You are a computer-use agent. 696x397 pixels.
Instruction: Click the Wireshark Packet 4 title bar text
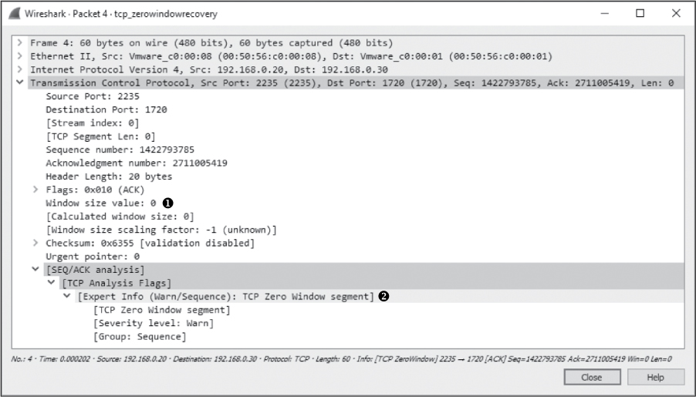click(121, 14)
